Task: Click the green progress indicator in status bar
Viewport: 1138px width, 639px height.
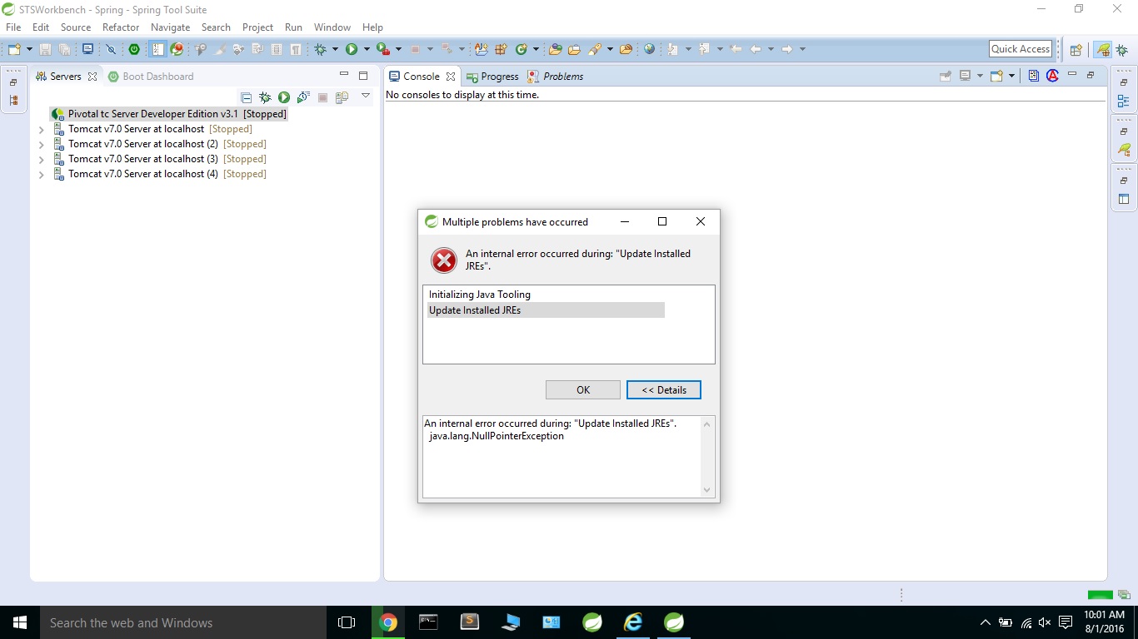Action: tap(1101, 595)
